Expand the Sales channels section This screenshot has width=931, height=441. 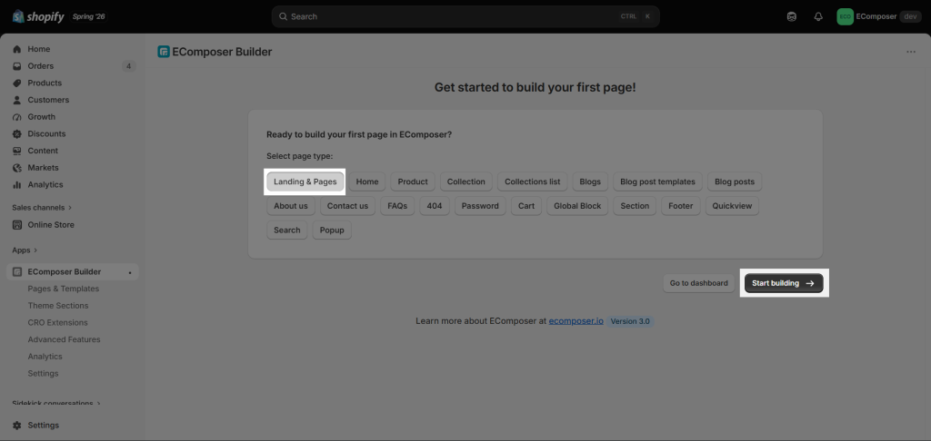point(42,208)
